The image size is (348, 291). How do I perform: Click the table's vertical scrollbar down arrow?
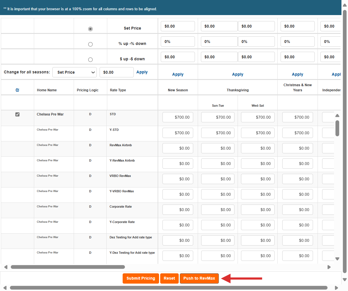[337, 259]
